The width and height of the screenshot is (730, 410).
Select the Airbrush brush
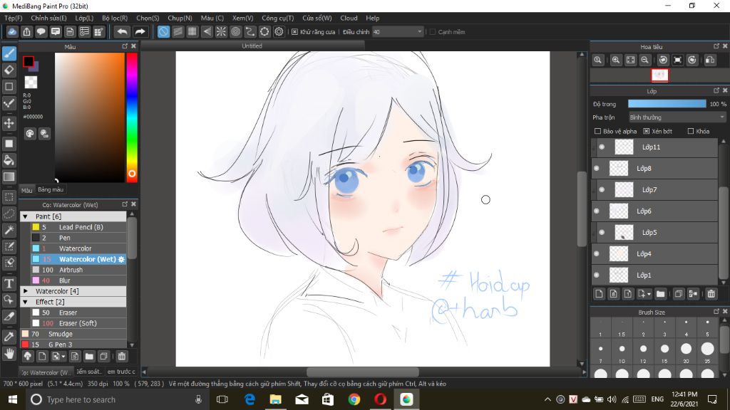[x=78, y=270]
